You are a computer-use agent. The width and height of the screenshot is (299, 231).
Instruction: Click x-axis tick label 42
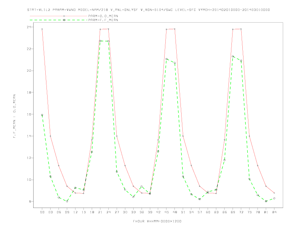click(x=158, y=212)
